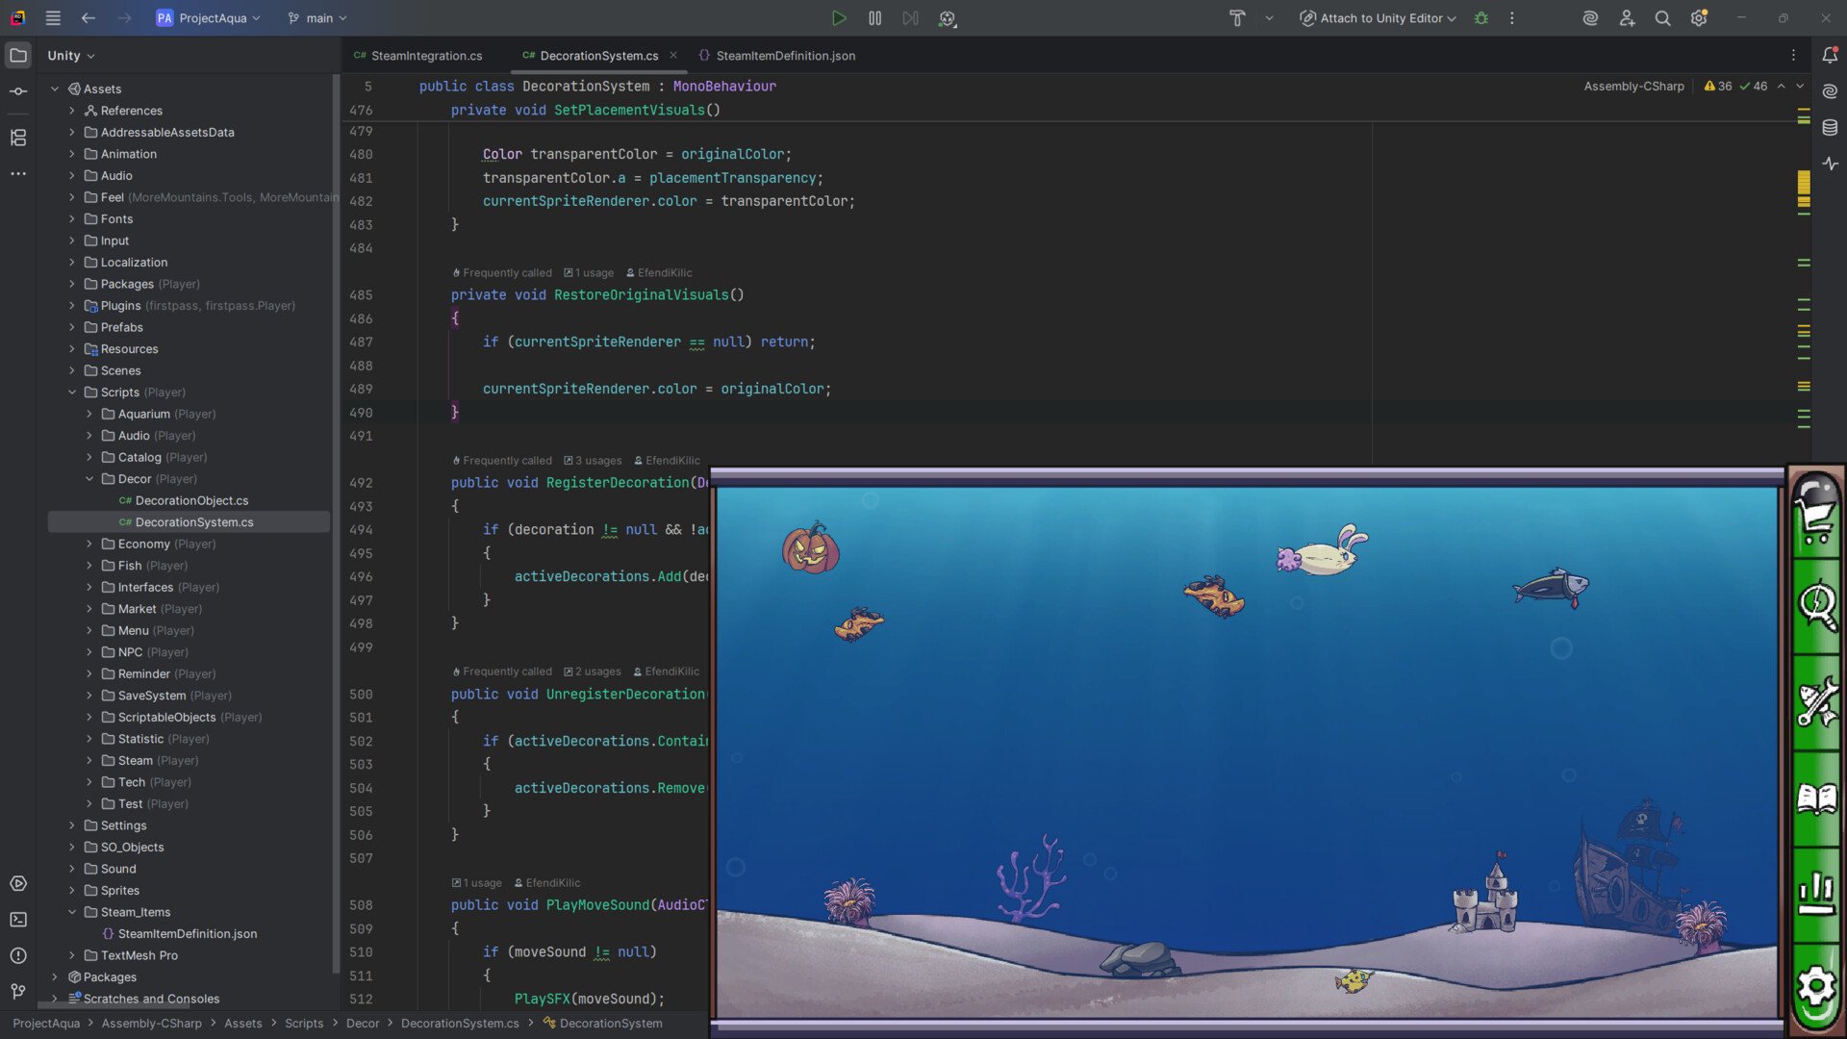Open the magnifying glass tool in the game sidebar

(x=1816, y=606)
